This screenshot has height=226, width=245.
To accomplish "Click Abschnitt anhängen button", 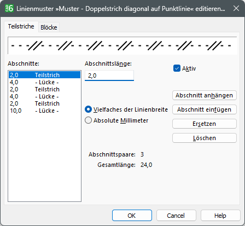I will (205, 95).
